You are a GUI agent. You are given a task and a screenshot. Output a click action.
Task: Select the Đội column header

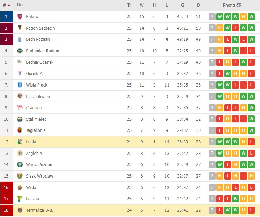(x=20, y=5)
